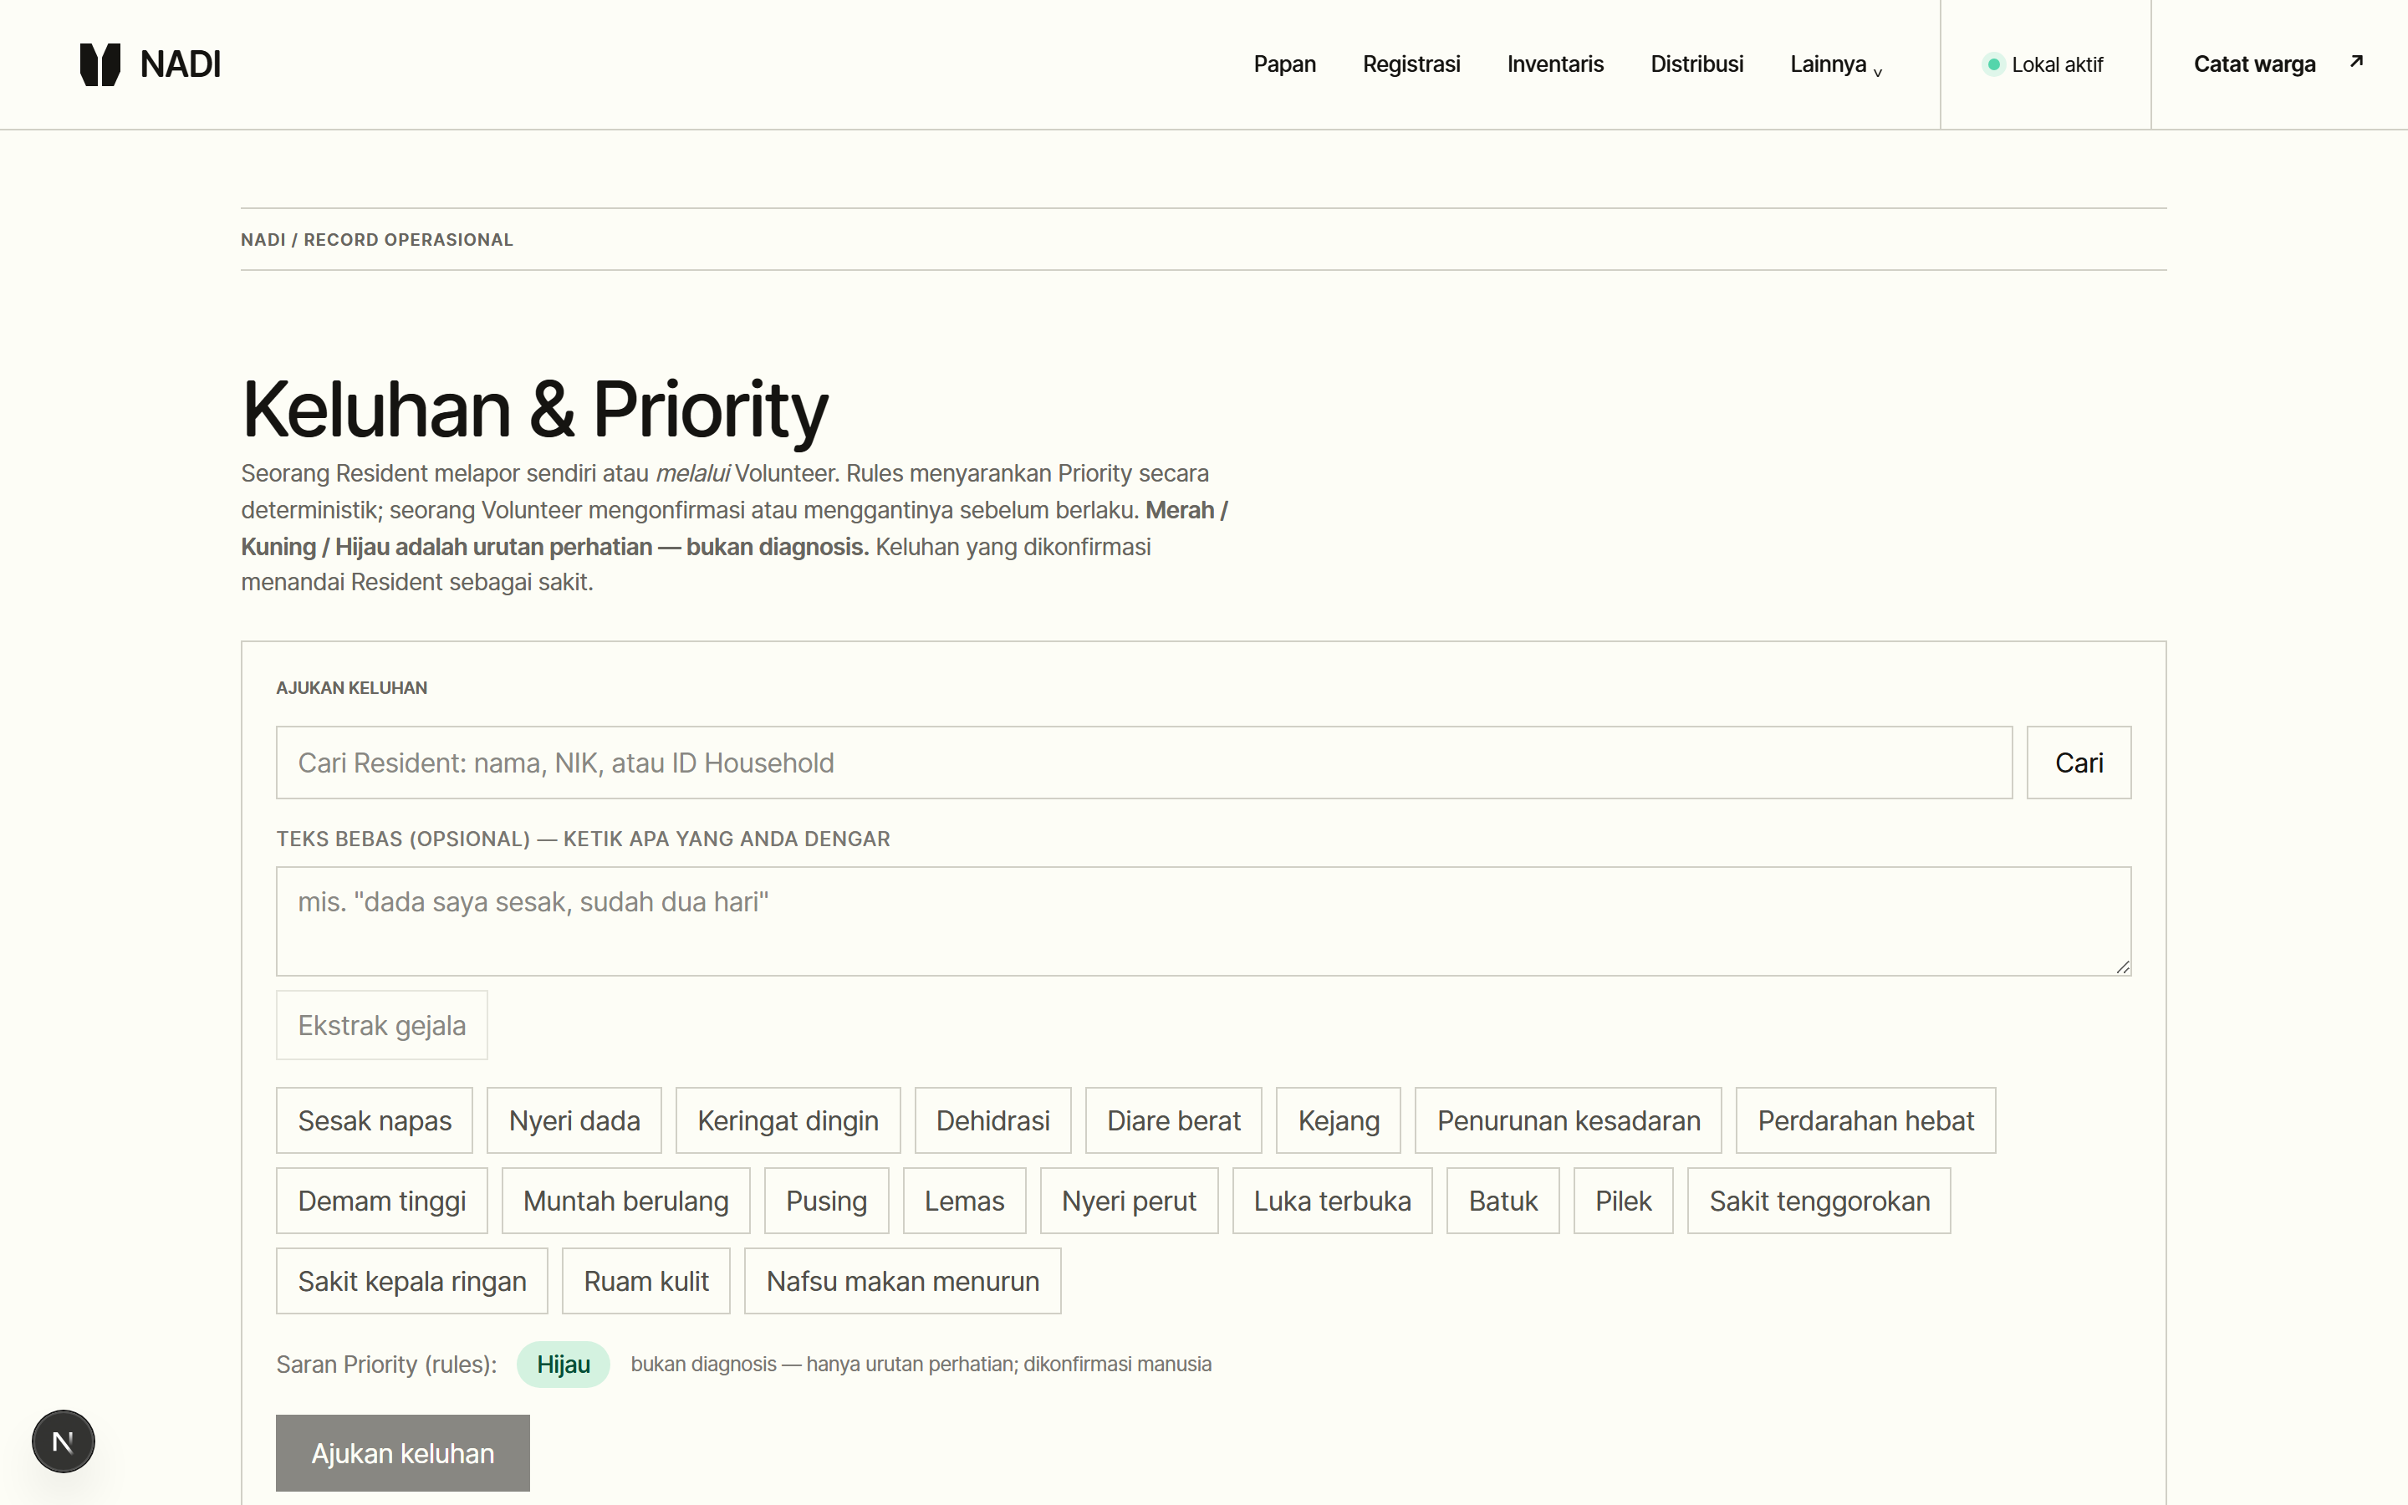2408x1505 pixels.
Task: Open the Next.js dev tools badge
Action: [x=63, y=1441]
